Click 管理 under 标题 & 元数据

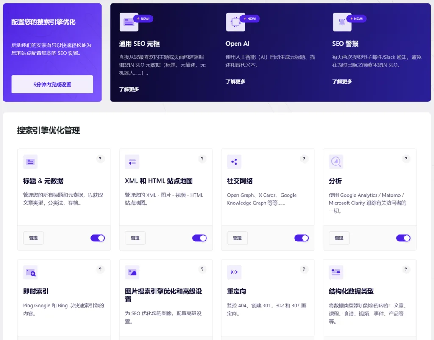tap(33, 238)
